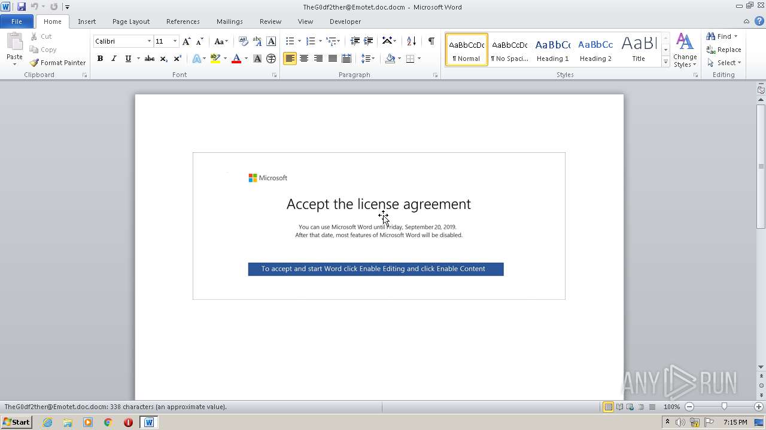Switch to Mailings tab

pos(230,21)
